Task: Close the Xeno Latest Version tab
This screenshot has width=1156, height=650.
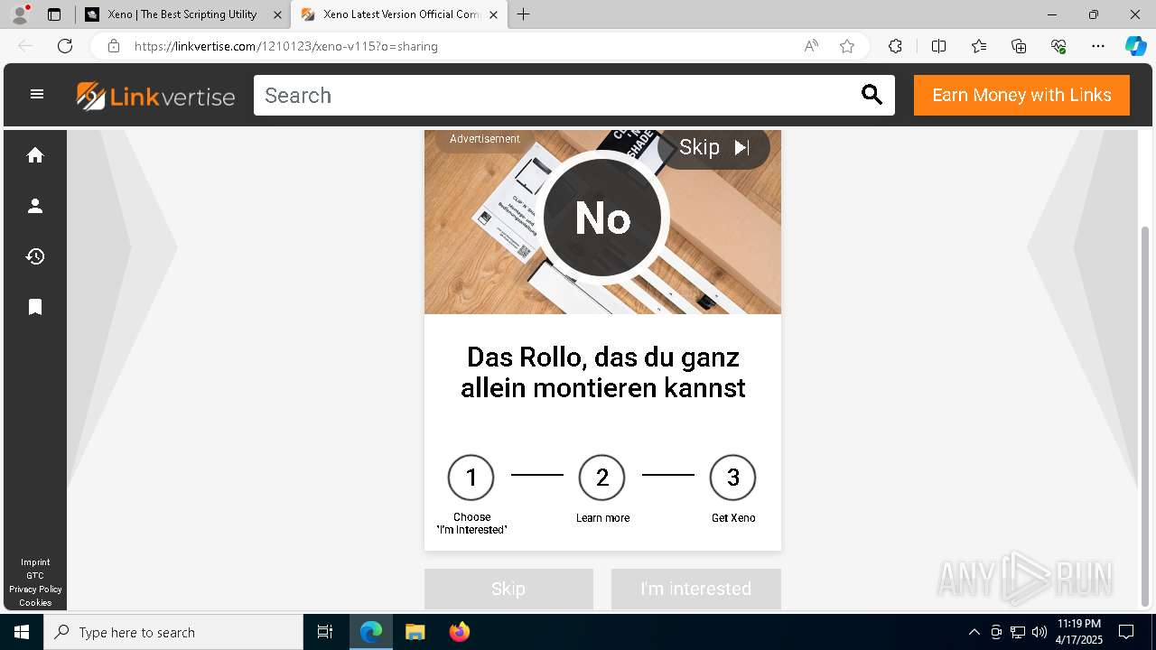Action: pyautogui.click(x=493, y=14)
